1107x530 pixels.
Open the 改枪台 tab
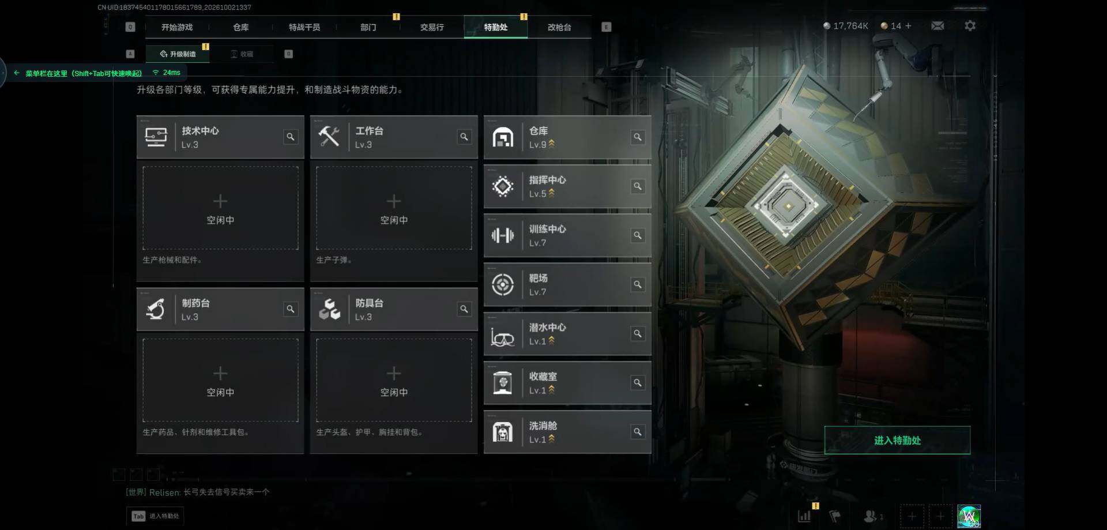pos(559,27)
